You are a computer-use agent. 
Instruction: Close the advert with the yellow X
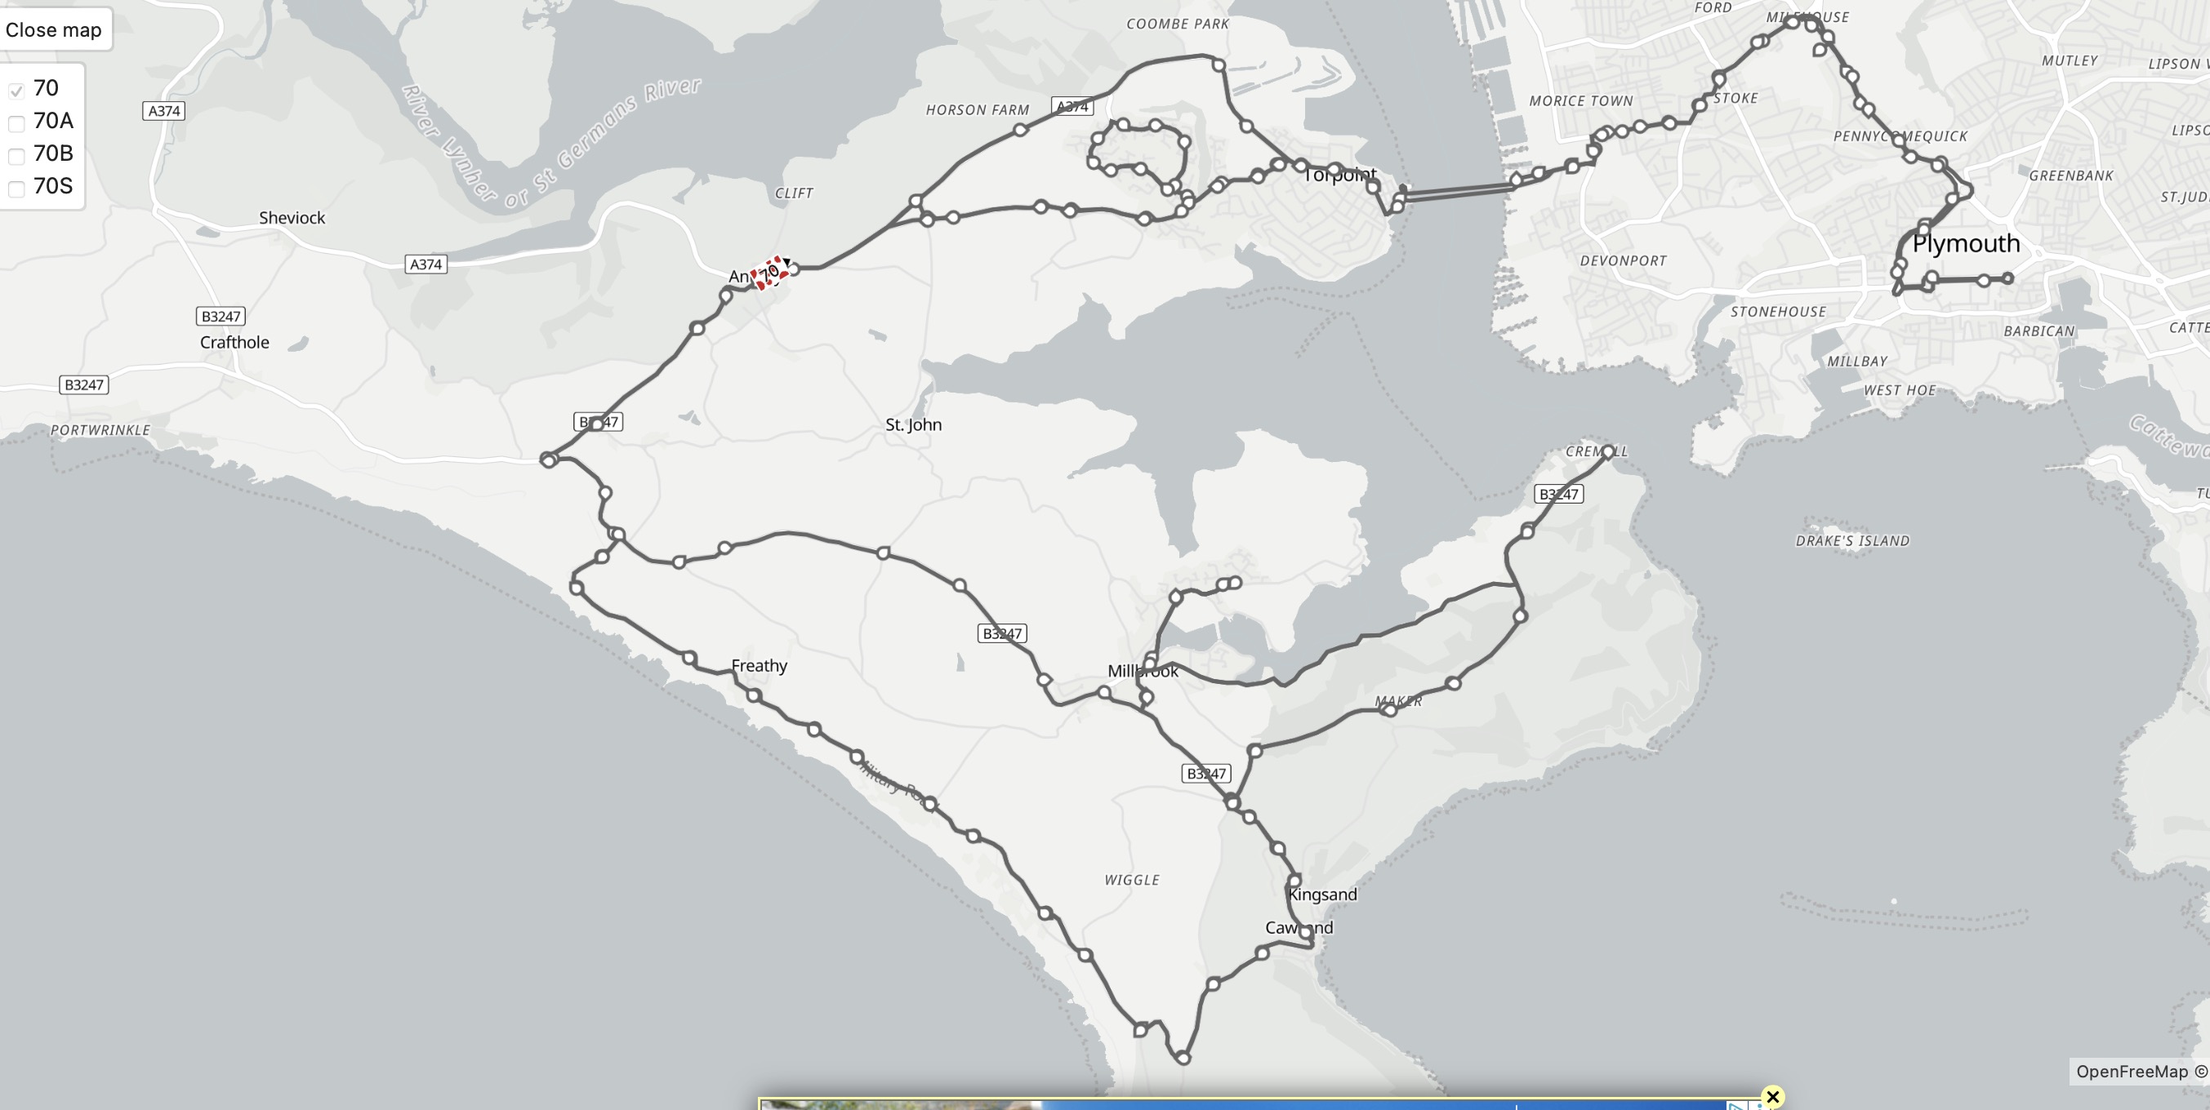click(1772, 1096)
